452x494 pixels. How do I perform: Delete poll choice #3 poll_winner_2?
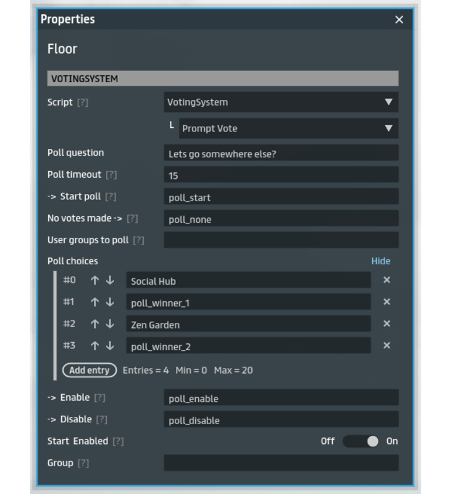point(387,346)
